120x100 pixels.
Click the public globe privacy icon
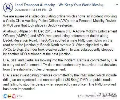50,10
